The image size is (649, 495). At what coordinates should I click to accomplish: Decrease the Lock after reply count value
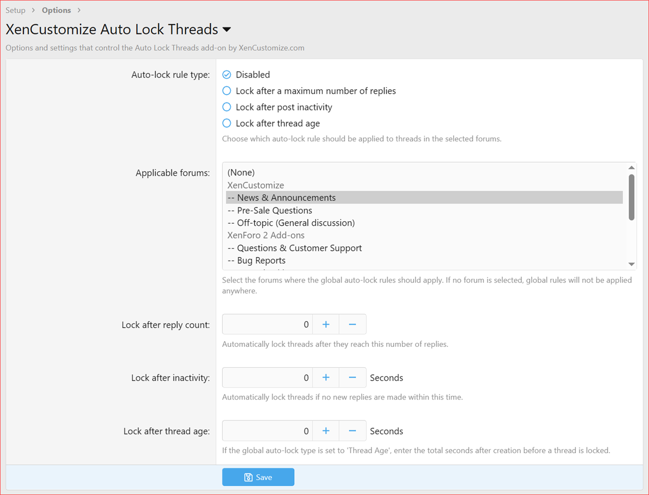point(352,325)
